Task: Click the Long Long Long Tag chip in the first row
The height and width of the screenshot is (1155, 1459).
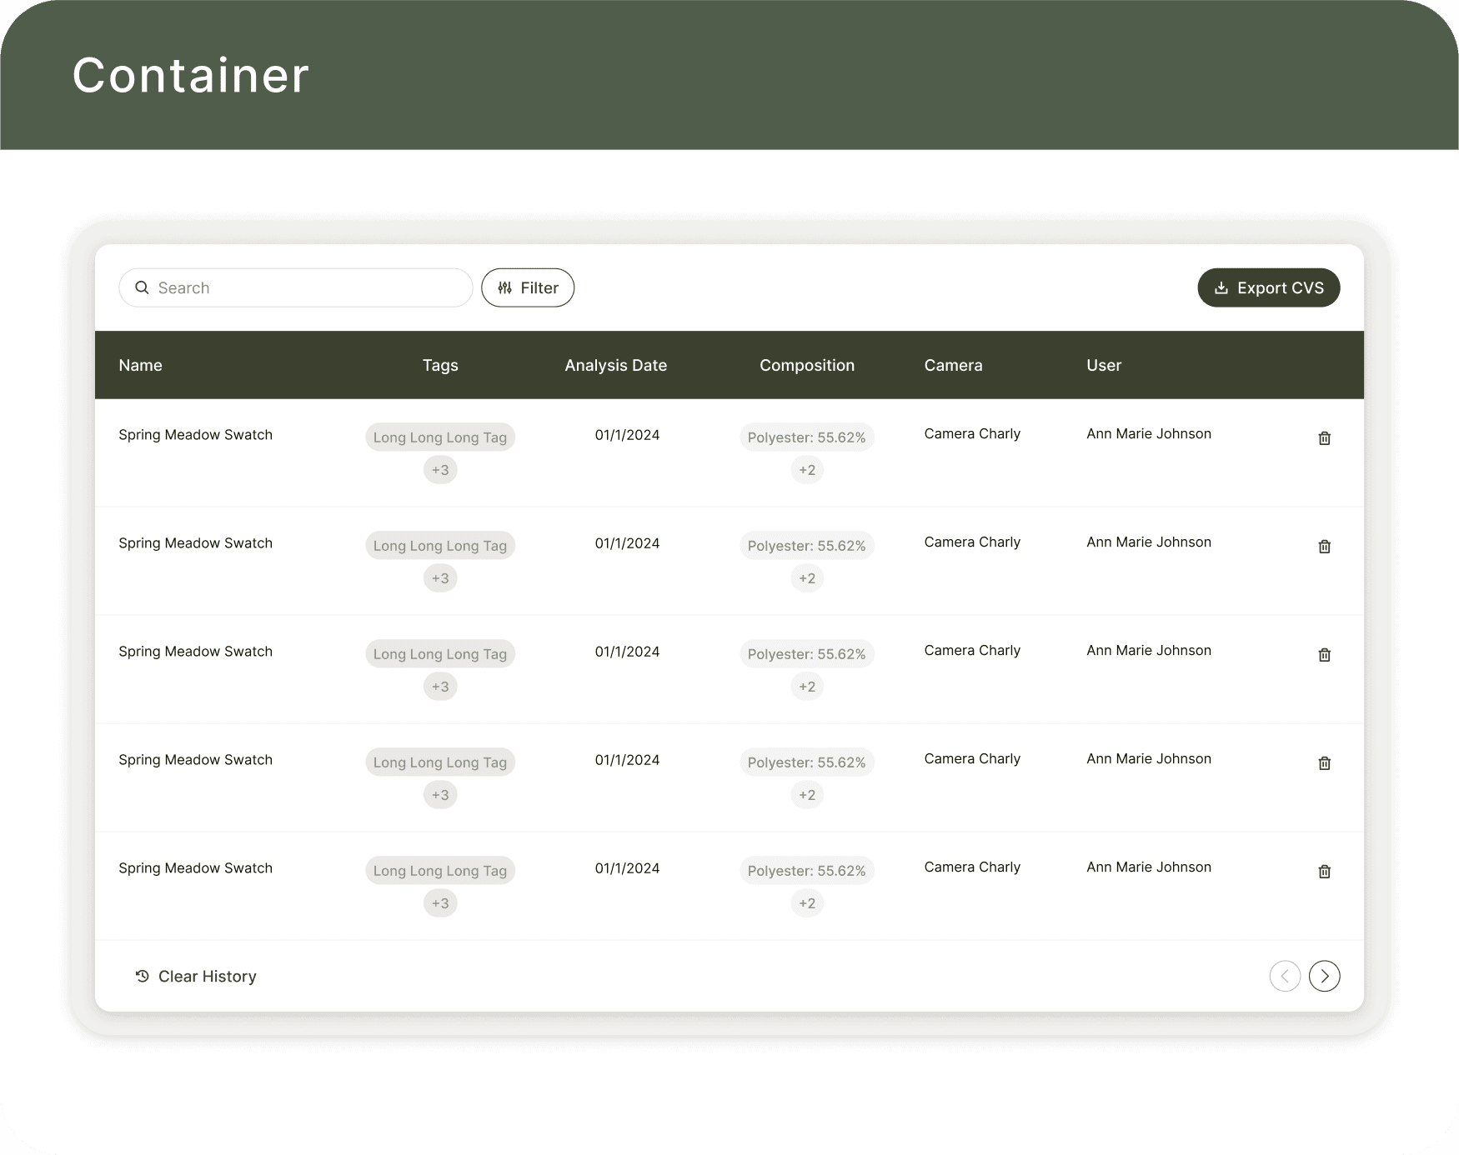Action: [440, 437]
